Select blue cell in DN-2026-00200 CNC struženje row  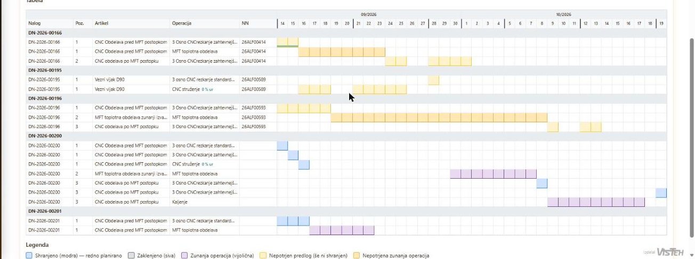304,164
